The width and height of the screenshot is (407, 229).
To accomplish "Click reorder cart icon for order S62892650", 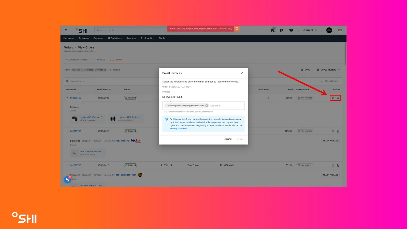I will point(338,98).
